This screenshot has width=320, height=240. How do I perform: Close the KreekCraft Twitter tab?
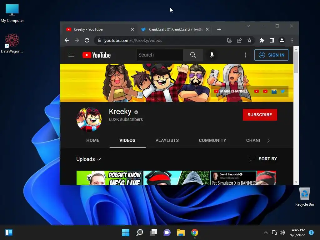(207, 29)
